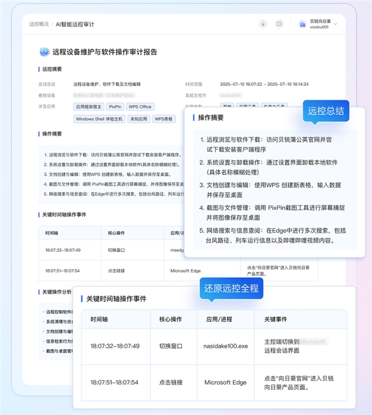This screenshot has width=372, height=415.
Task: Click the download report icon
Action: [x=263, y=24]
